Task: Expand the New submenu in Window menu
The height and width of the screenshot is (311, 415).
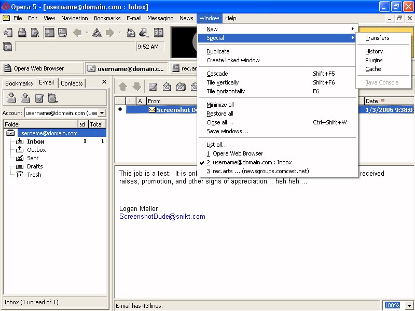Action: coord(278,29)
